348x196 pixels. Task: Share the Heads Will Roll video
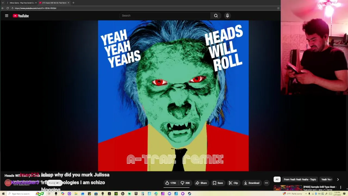pos(201,183)
